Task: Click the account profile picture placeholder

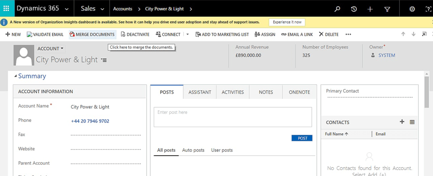Action: click(24, 56)
